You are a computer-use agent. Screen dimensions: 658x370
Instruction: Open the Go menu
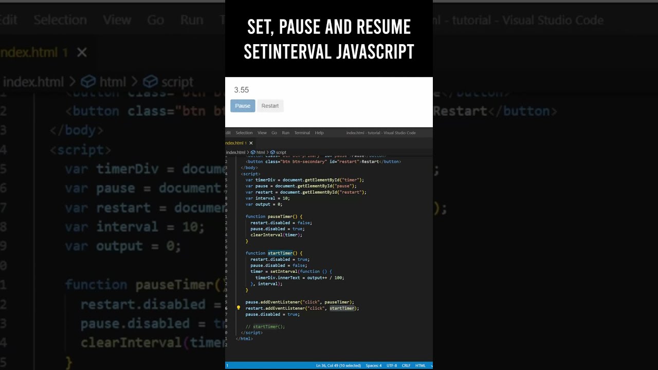coord(274,133)
